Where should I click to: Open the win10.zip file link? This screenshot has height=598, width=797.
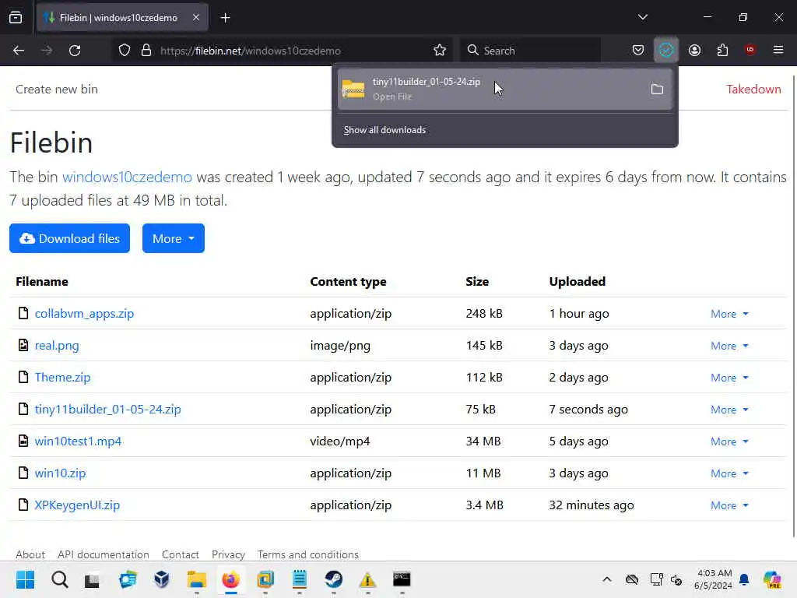click(61, 473)
